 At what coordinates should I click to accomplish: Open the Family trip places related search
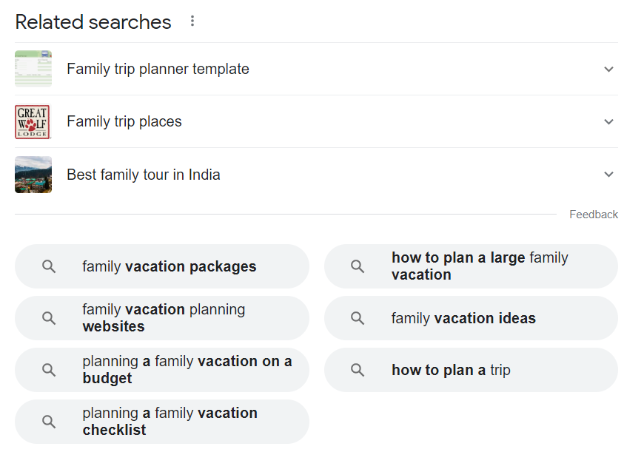124,122
